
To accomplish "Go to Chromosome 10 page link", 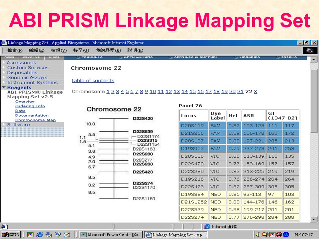I will [x=153, y=92].
